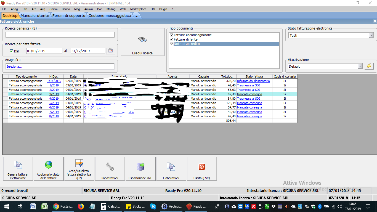
Task: Open the Gestione messaggistica tab
Action: tap(110, 16)
